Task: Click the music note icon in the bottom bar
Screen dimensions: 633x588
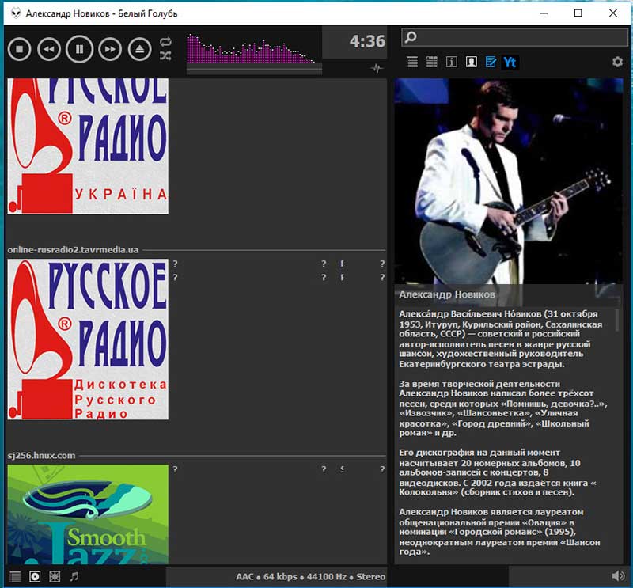Action: (74, 576)
